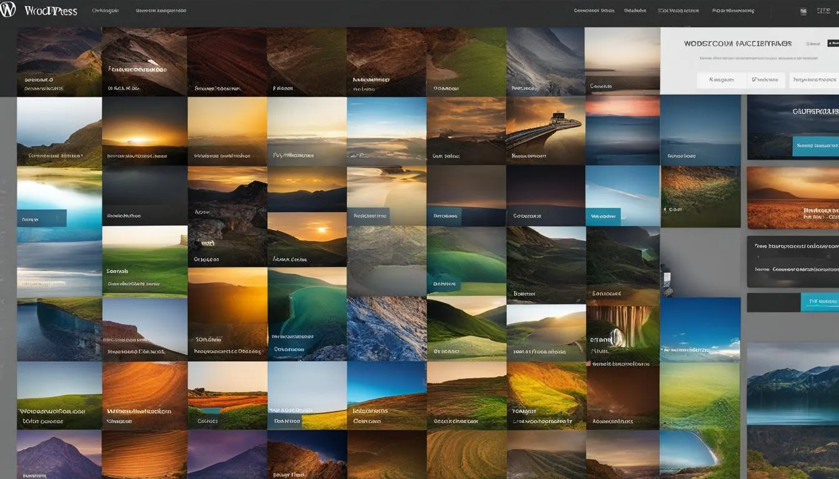Open the pier-on-cliff sunset thumbnail
The image size is (839, 479).
pyautogui.click(x=545, y=130)
